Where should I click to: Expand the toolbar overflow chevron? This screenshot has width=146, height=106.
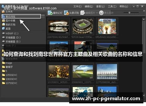coord(144,11)
